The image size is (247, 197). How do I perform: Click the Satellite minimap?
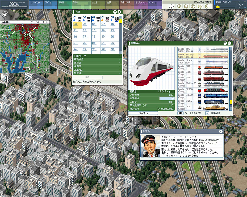click(25, 48)
